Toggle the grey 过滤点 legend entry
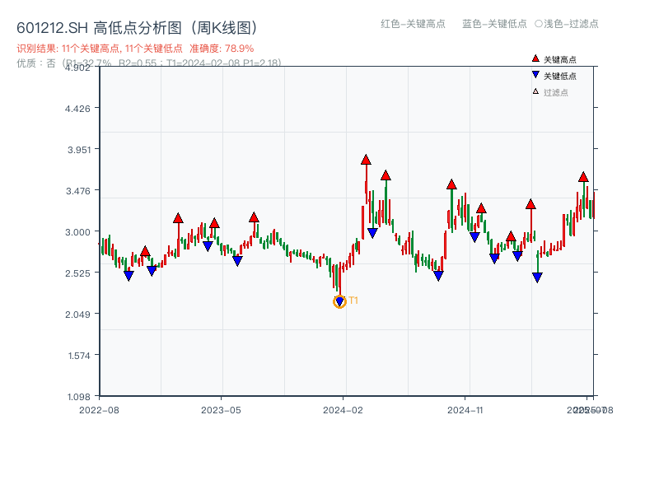659x494 pixels. click(x=550, y=92)
